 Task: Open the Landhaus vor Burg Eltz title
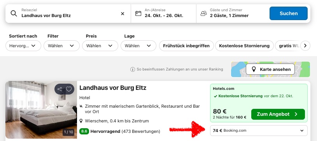(x=113, y=88)
